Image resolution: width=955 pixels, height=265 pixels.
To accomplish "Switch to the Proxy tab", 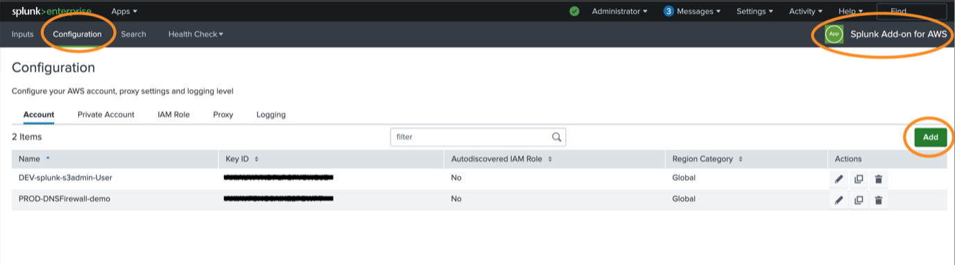I will pyautogui.click(x=223, y=114).
